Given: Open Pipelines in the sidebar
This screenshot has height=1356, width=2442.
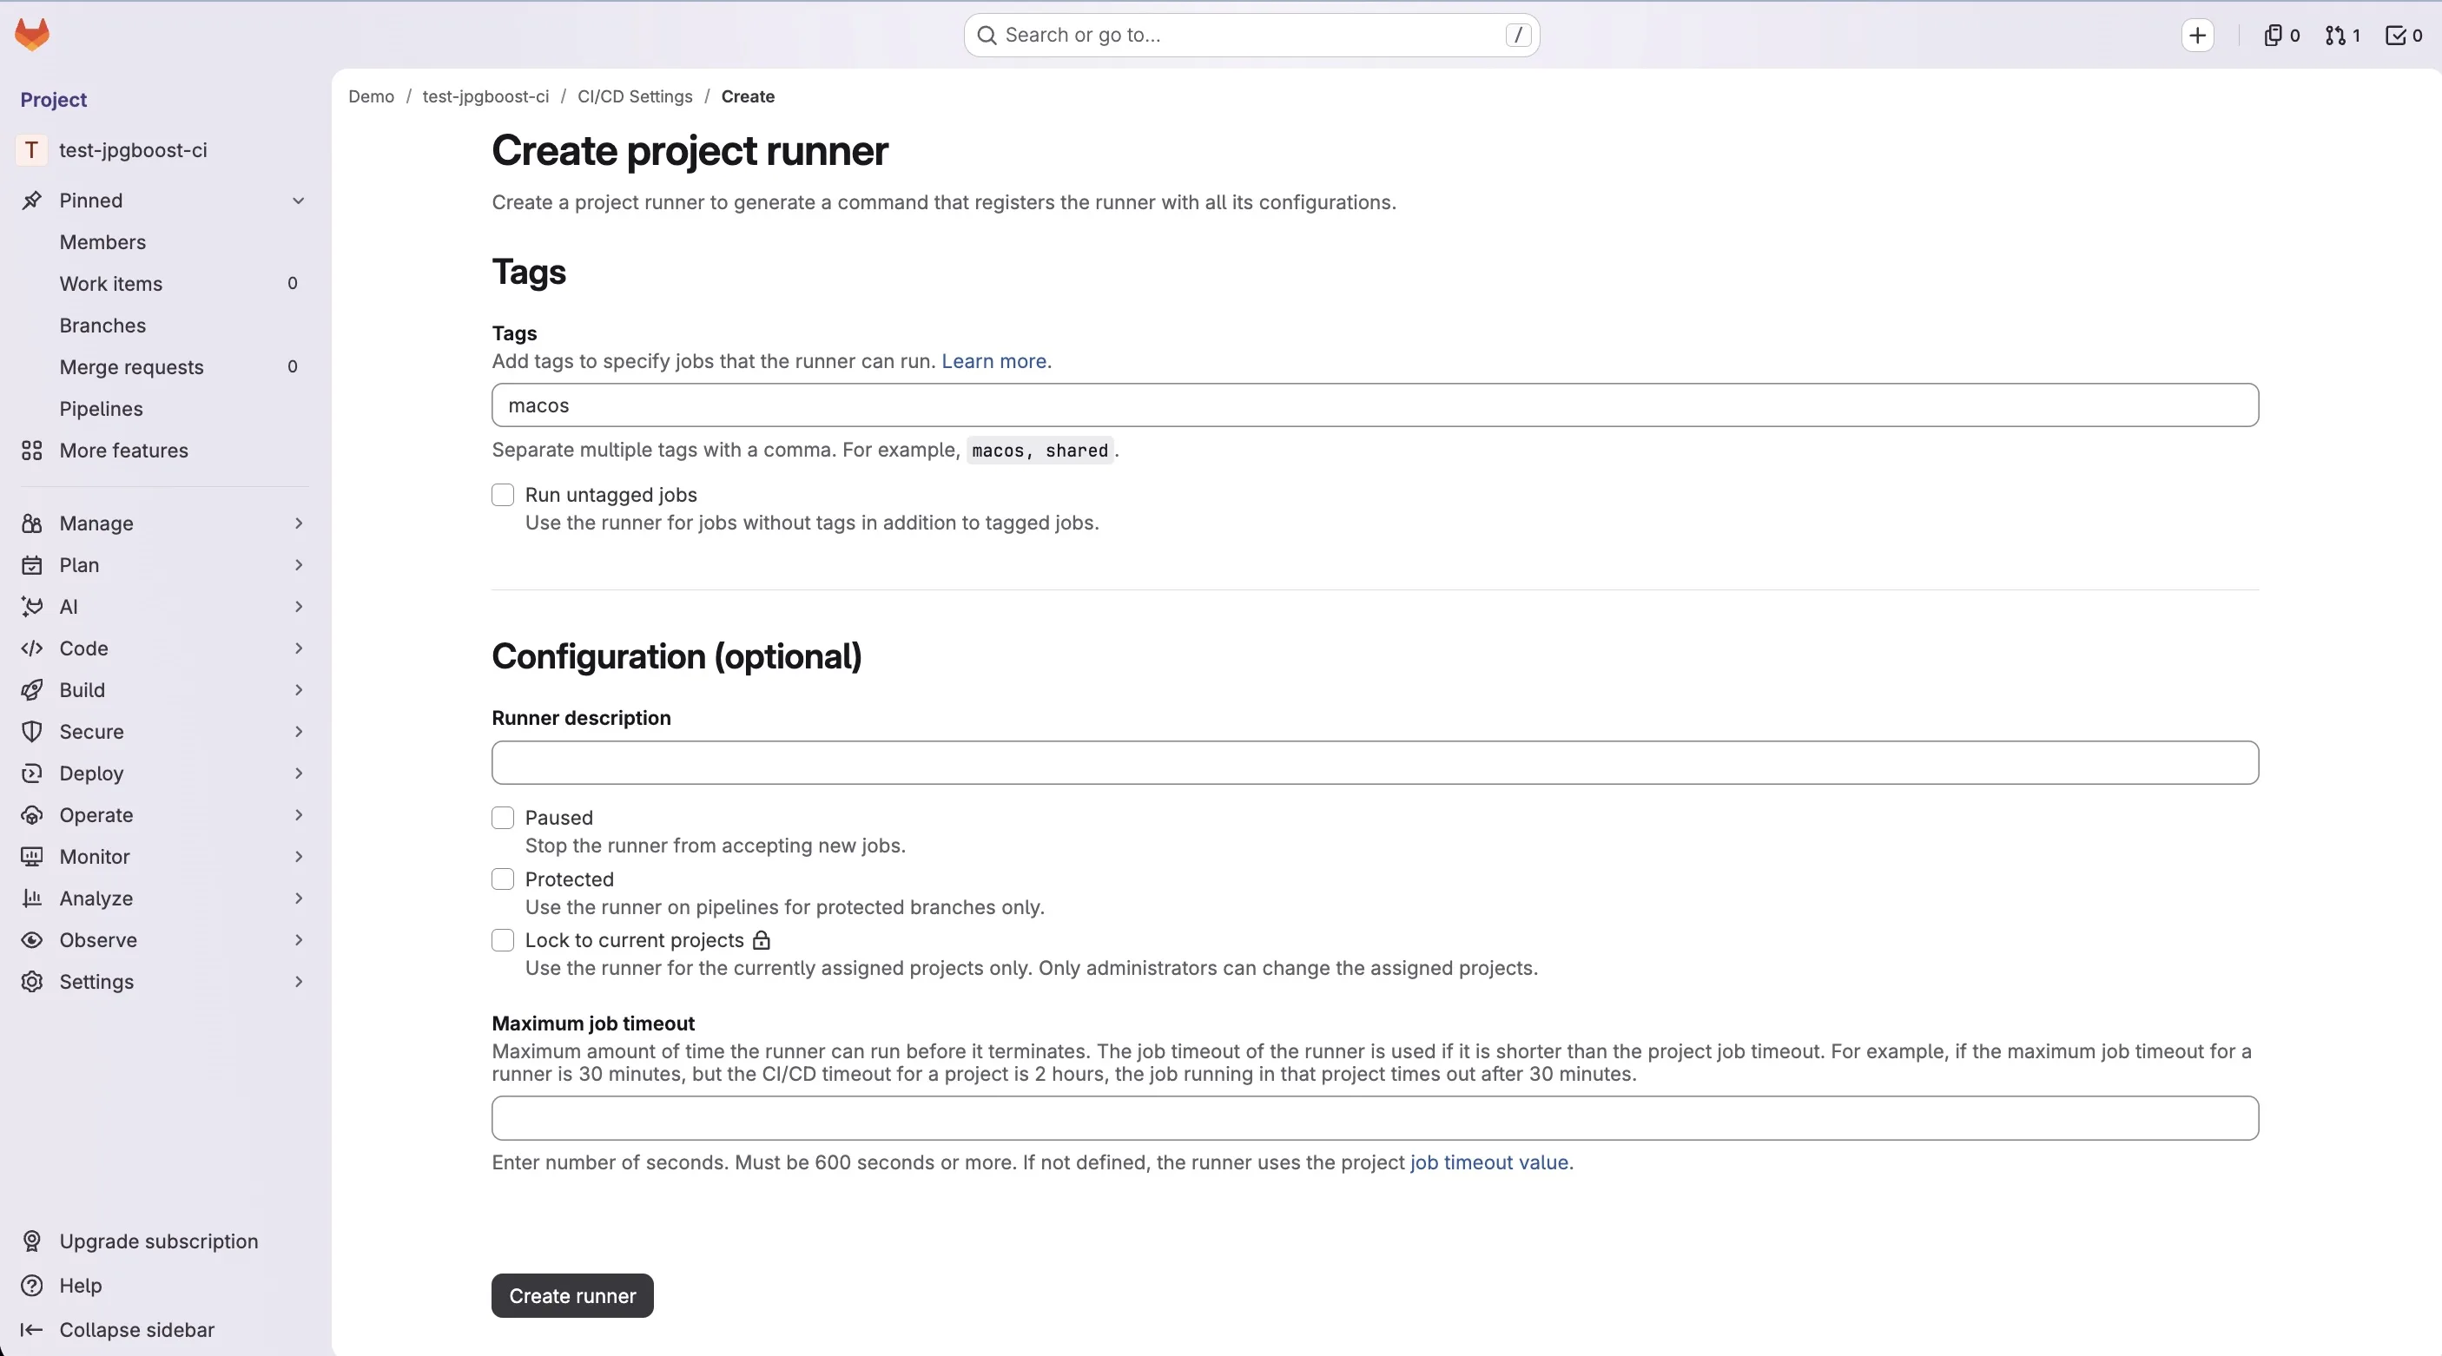Looking at the screenshot, I should (x=102, y=408).
